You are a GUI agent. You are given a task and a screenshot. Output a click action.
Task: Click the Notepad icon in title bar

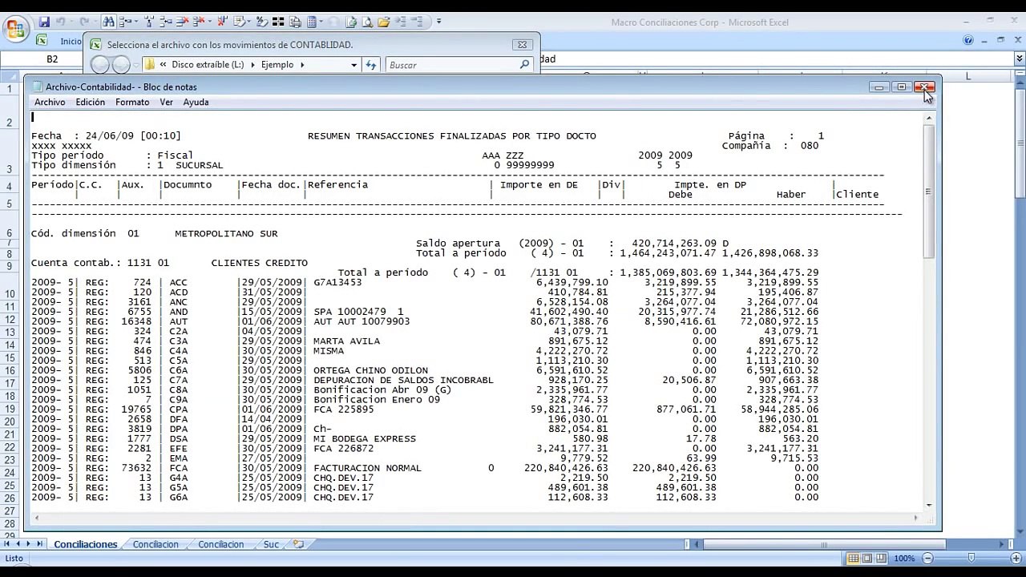(37, 87)
